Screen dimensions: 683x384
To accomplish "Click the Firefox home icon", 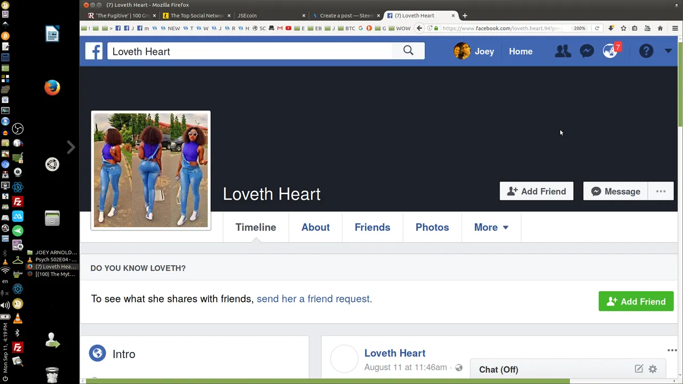I will click(x=660, y=28).
